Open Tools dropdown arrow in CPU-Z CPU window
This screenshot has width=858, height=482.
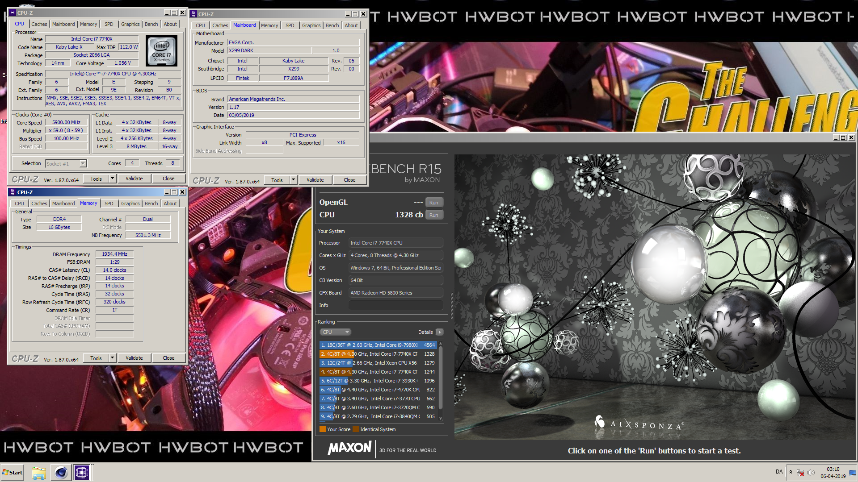[112, 179]
